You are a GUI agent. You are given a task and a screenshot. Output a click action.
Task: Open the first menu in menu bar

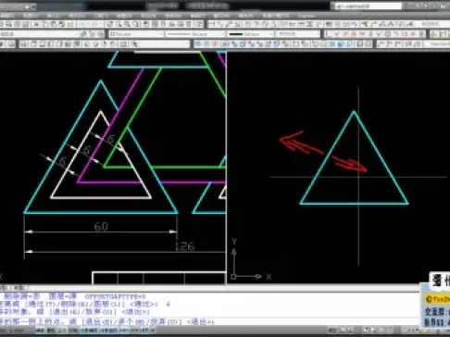point(7,16)
